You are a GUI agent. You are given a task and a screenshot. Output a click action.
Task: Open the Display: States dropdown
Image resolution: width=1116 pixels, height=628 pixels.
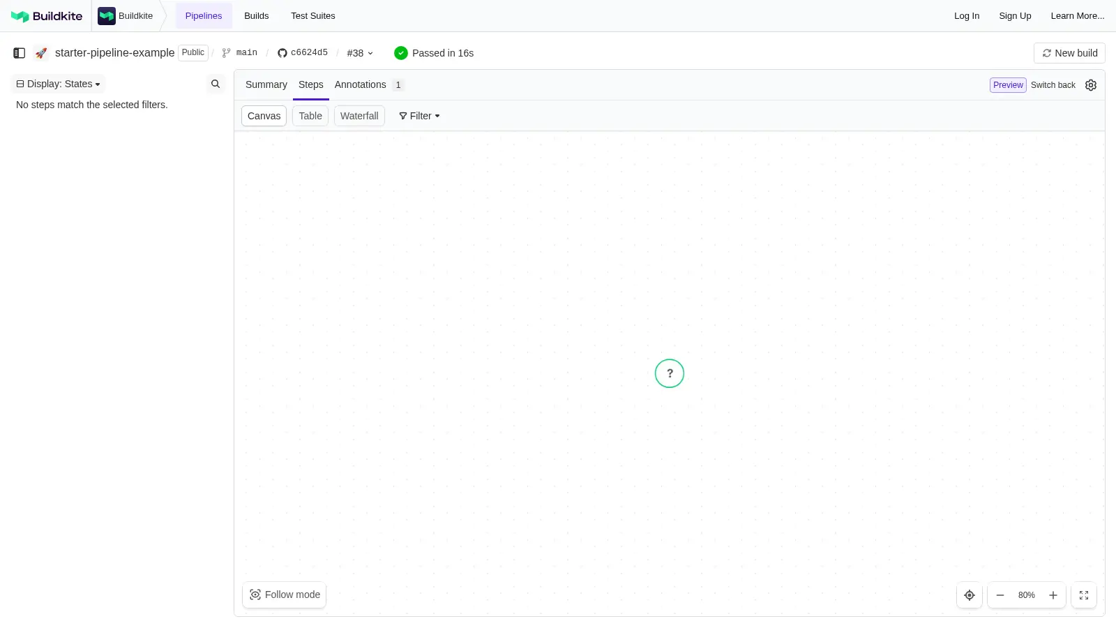58,84
